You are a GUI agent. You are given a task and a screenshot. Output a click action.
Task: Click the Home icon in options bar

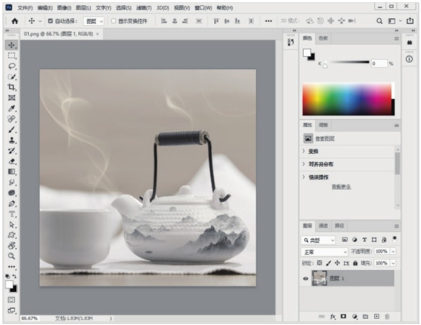point(15,21)
